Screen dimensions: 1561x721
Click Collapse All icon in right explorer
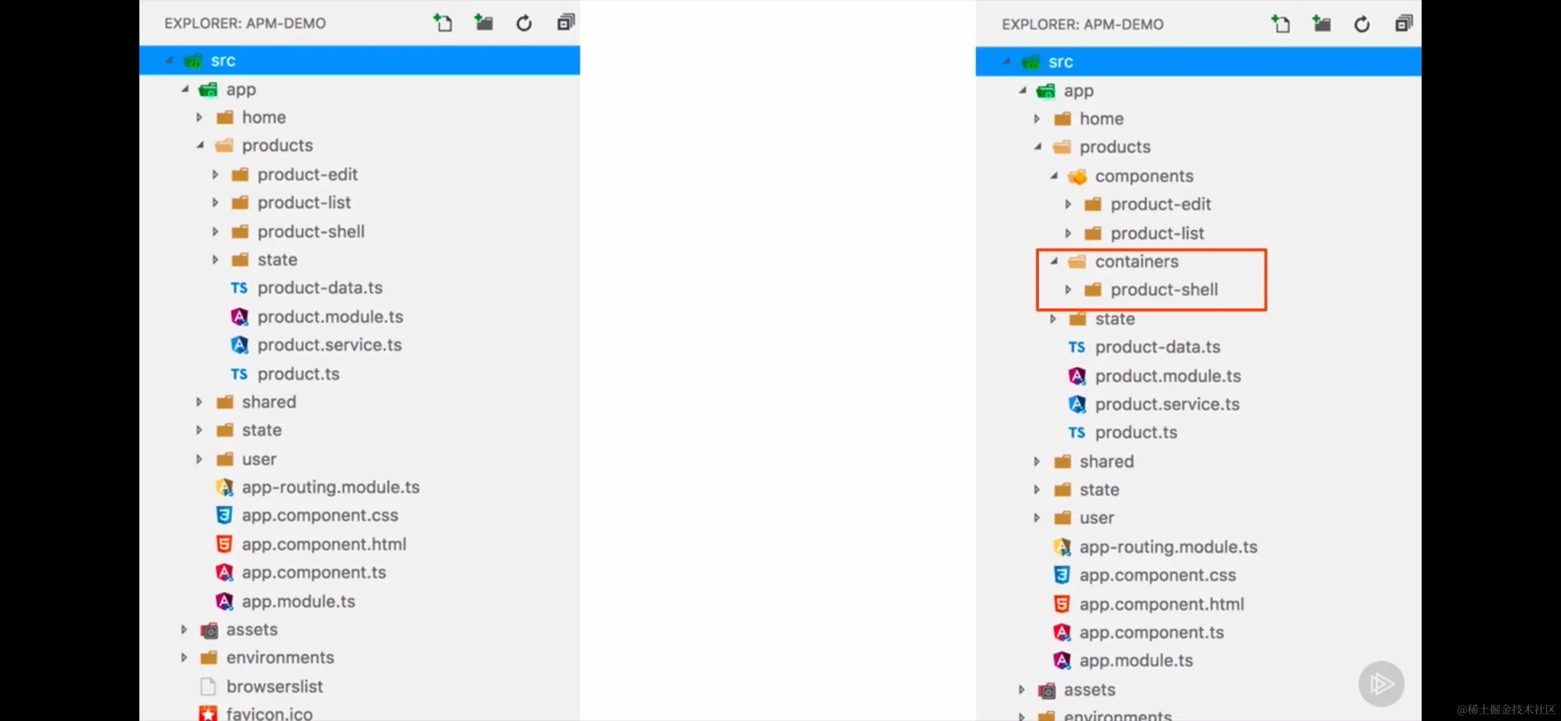pos(1404,25)
